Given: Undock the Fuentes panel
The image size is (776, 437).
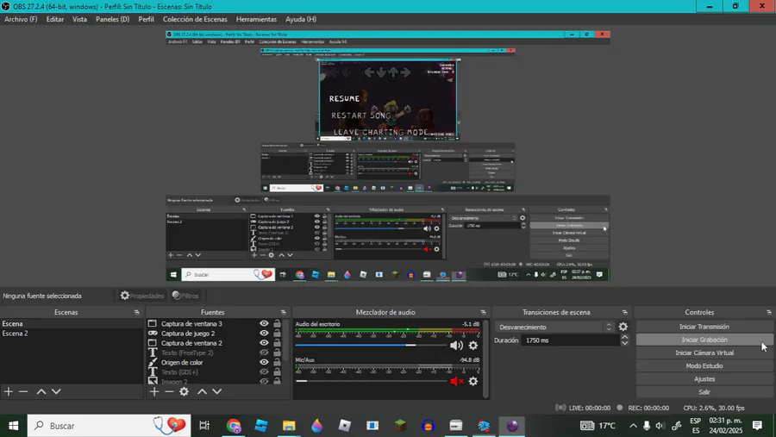Looking at the screenshot, I should (x=284, y=312).
